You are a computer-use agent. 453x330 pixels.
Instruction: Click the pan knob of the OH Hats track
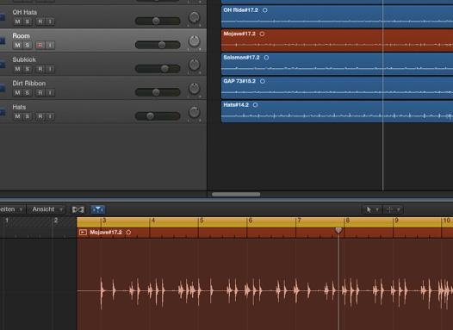point(194,18)
